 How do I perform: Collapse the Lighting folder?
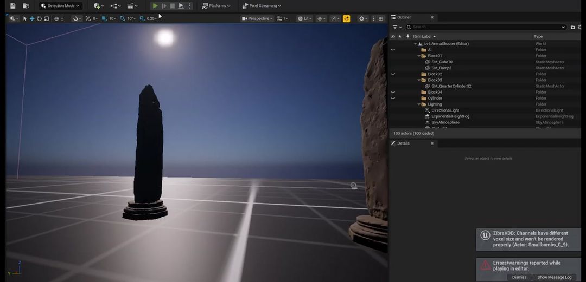[419, 104]
